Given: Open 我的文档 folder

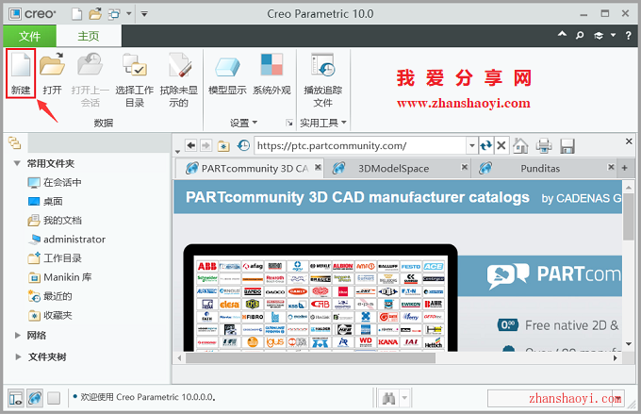Looking at the screenshot, I should click(x=55, y=221).
